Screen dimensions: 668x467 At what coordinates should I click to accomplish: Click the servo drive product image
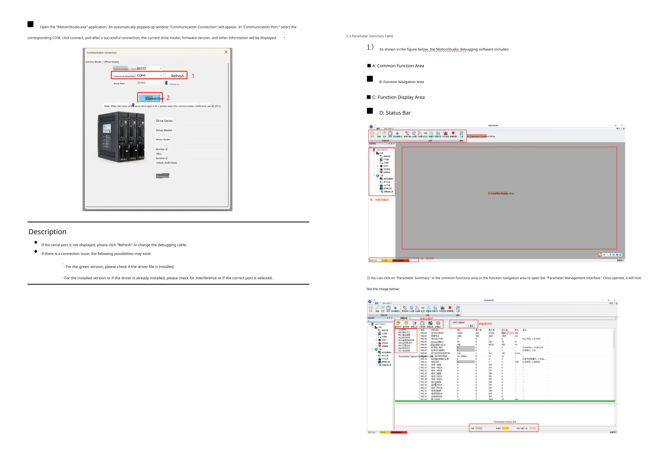tap(121, 137)
